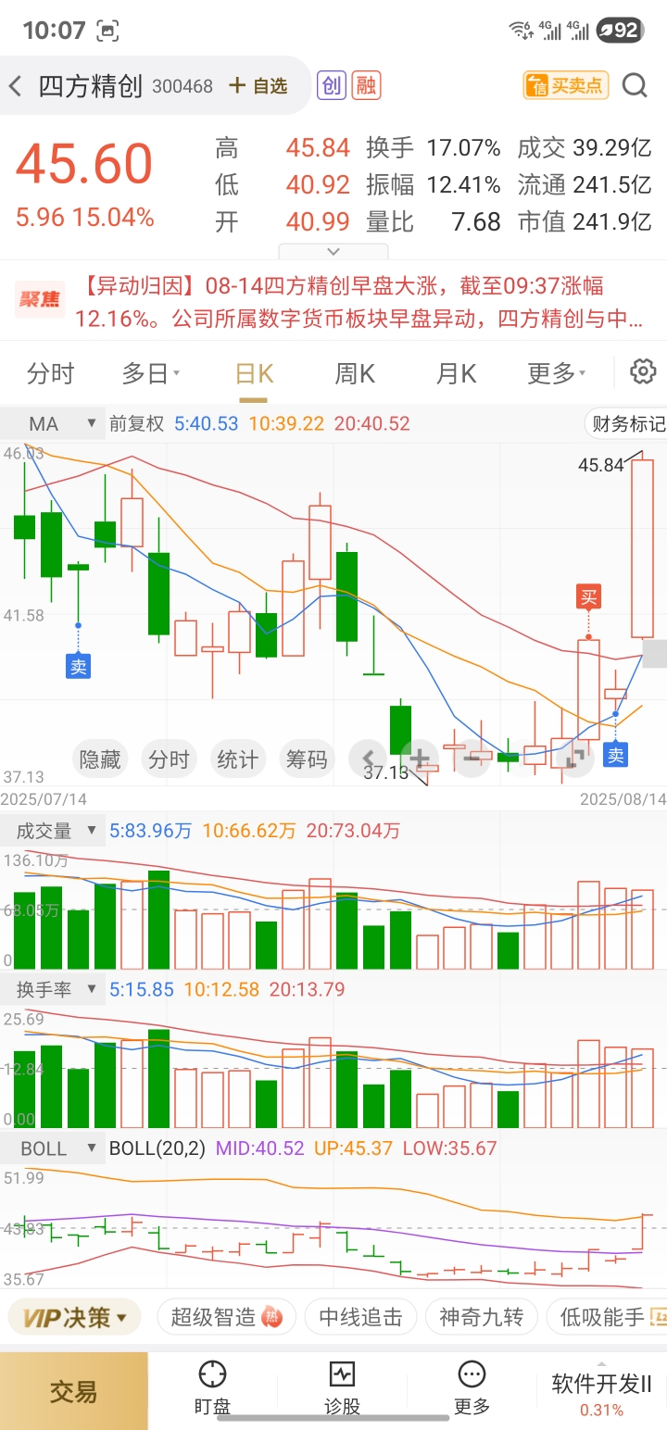This screenshot has height=1430, width=667.
Task: Switch to 周K tab
Action: click(x=355, y=373)
